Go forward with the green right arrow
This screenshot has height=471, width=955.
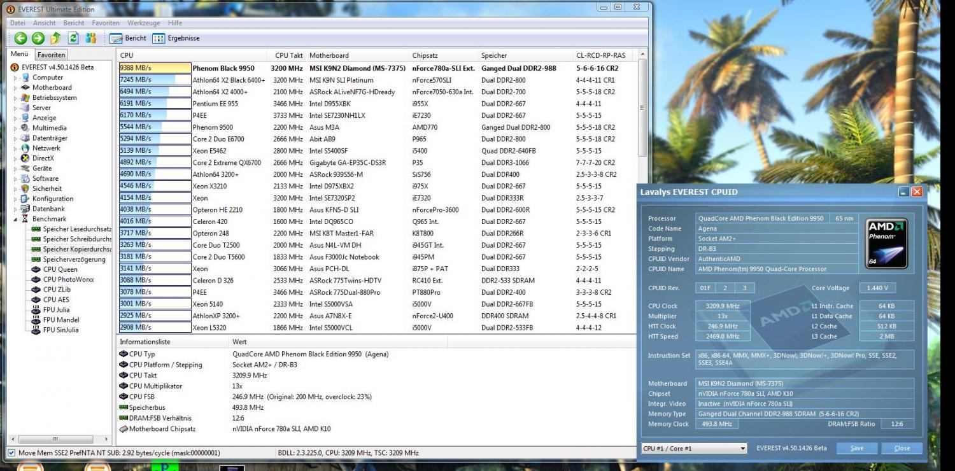point(38,38)
